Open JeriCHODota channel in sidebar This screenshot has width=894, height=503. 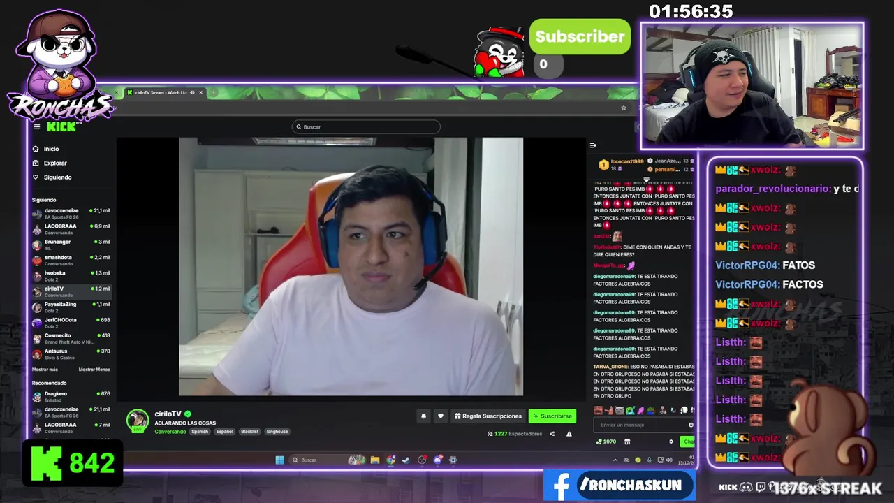pyautogui.click(x=71, y=323)
